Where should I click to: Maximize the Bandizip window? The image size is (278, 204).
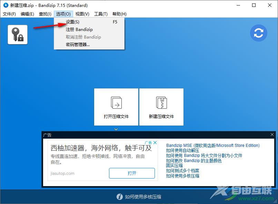click(x=254, y=5)
